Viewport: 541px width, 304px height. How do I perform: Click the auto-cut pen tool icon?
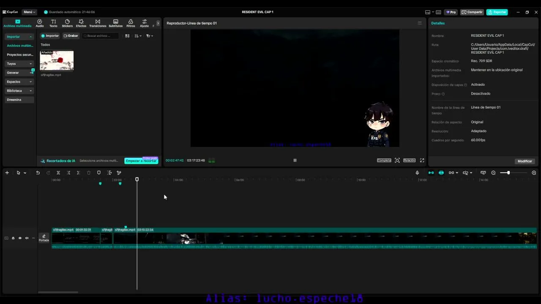119,173
